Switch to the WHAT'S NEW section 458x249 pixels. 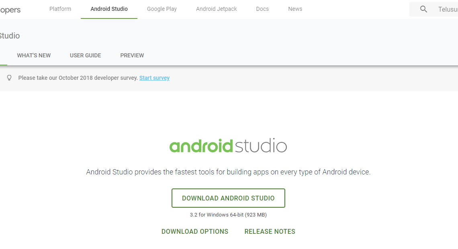coord(34,55)
